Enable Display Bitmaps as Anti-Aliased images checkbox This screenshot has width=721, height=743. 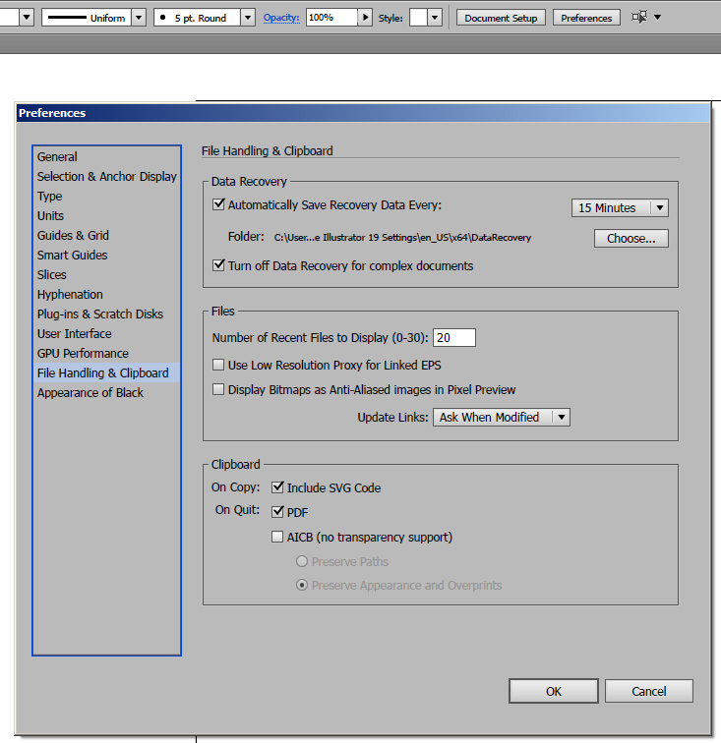(218, 389)
